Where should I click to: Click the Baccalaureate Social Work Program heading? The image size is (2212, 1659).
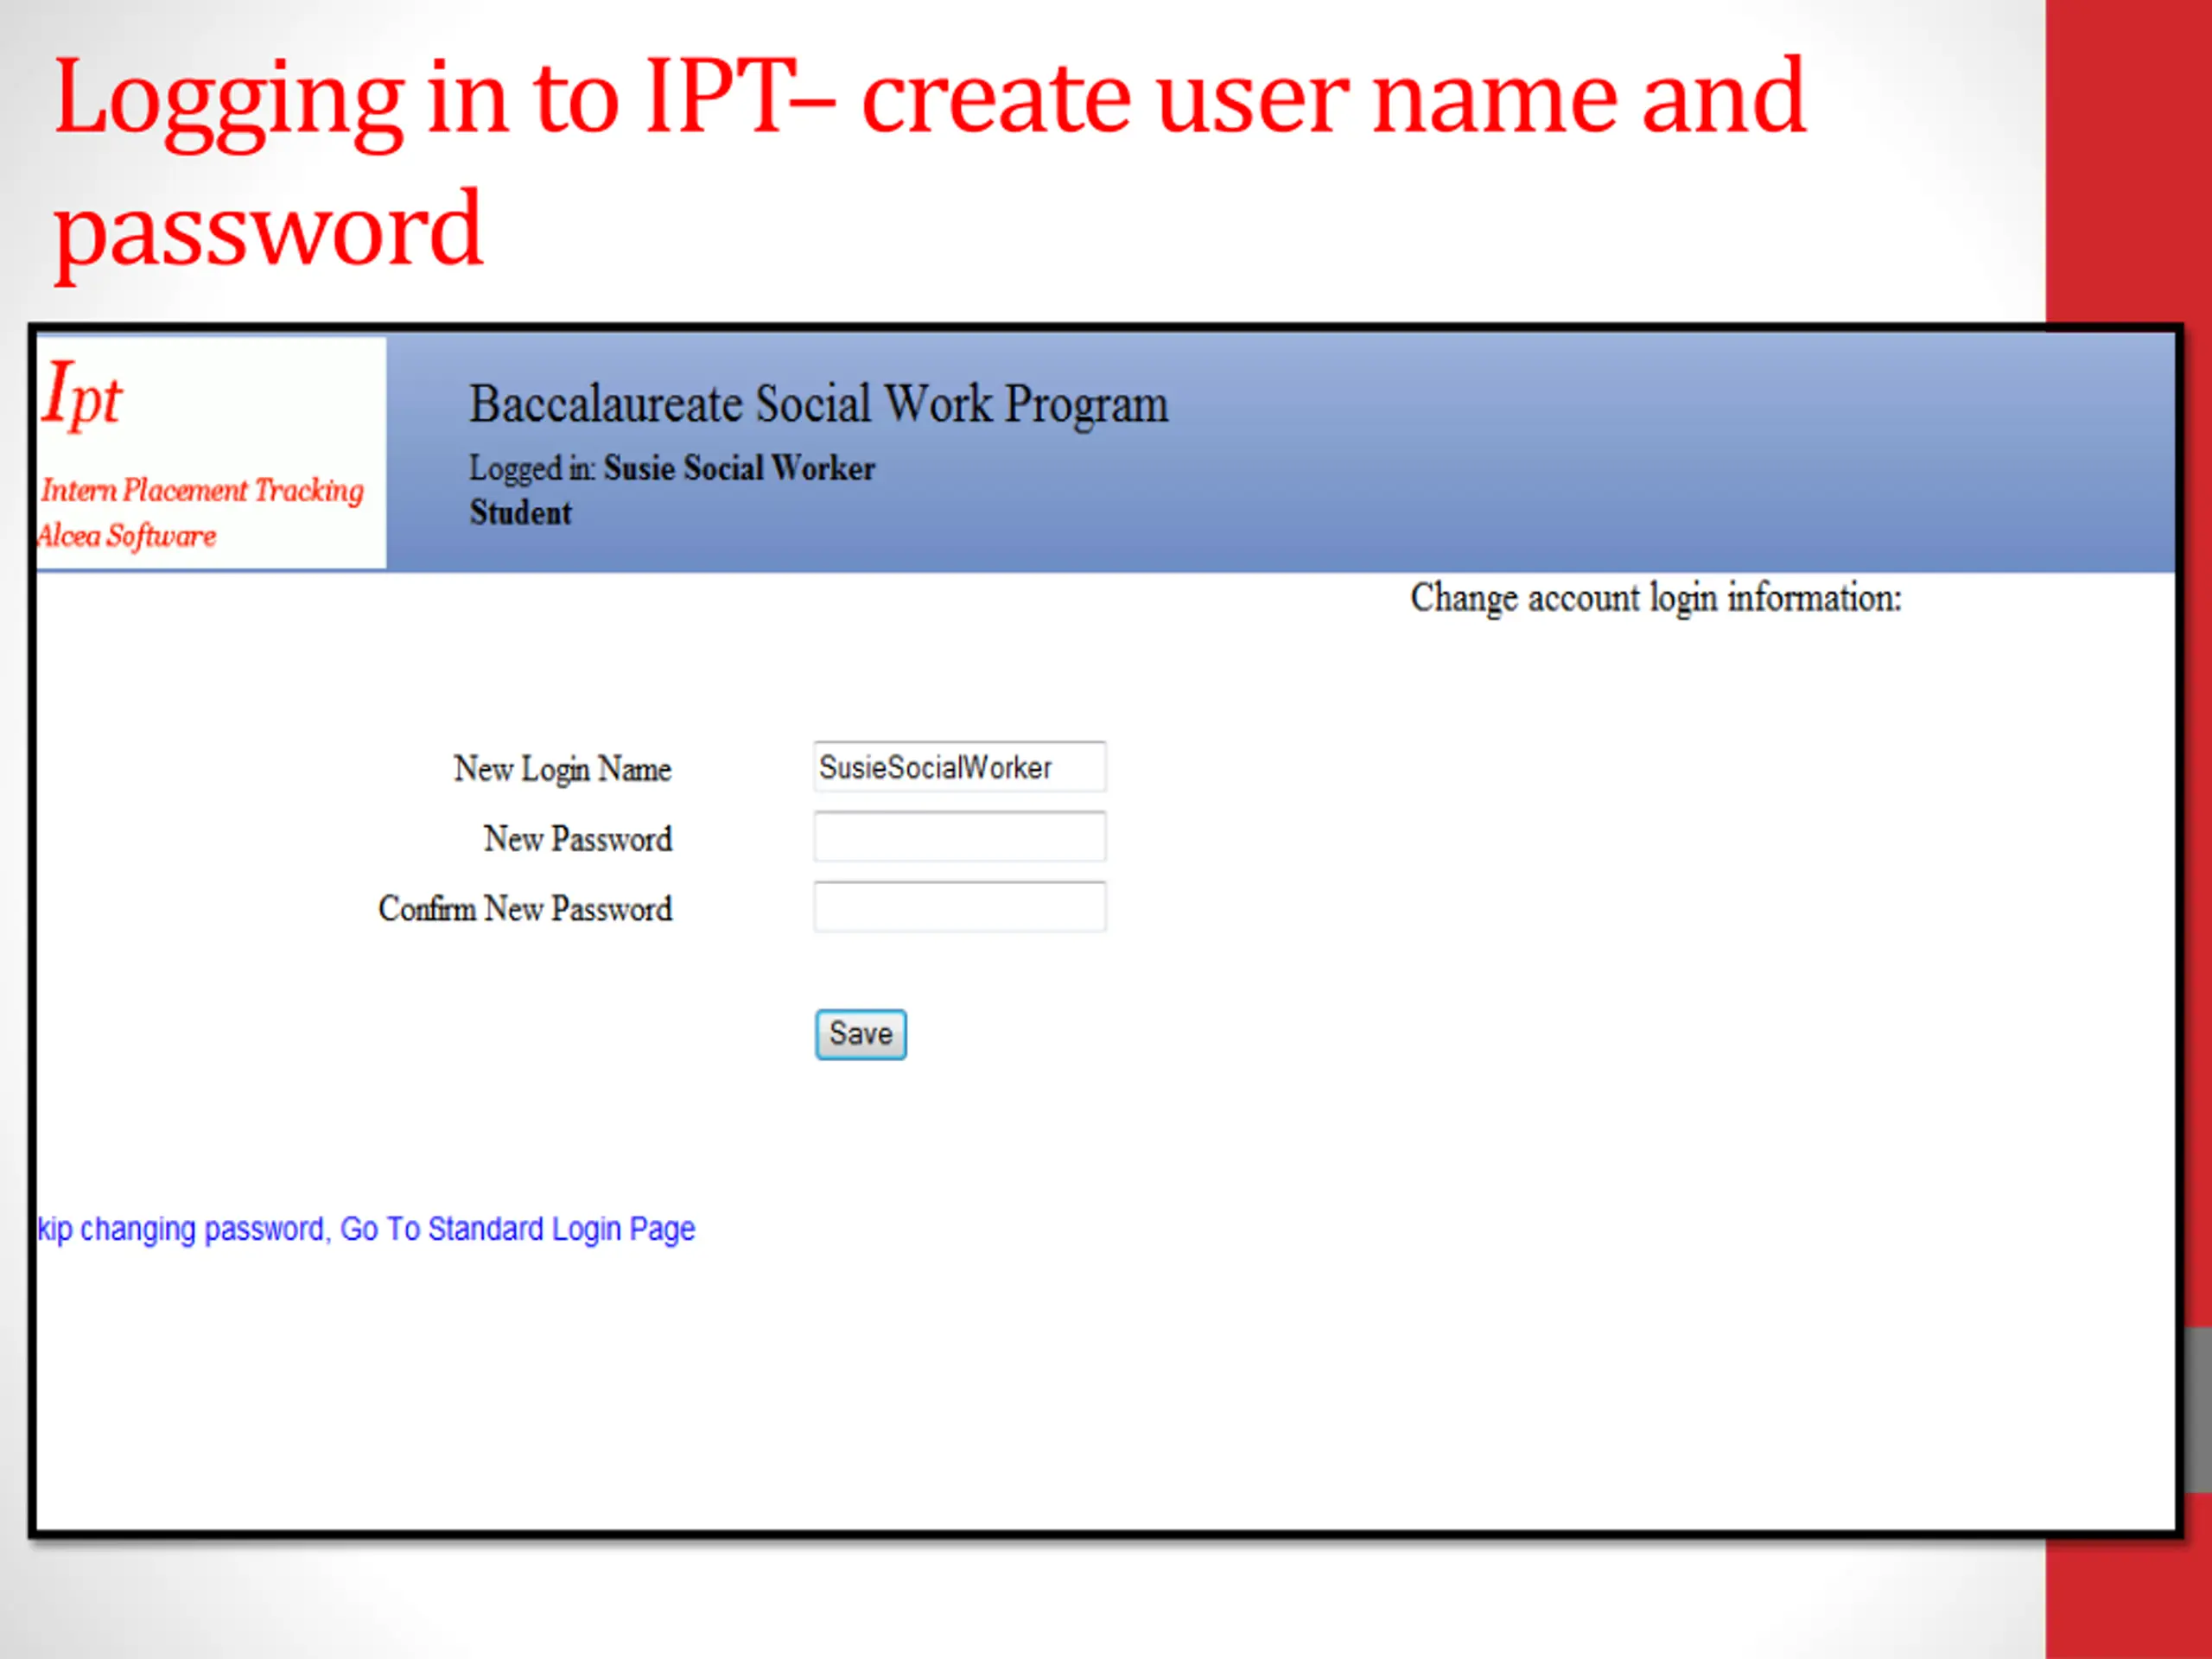coord(818,404)
